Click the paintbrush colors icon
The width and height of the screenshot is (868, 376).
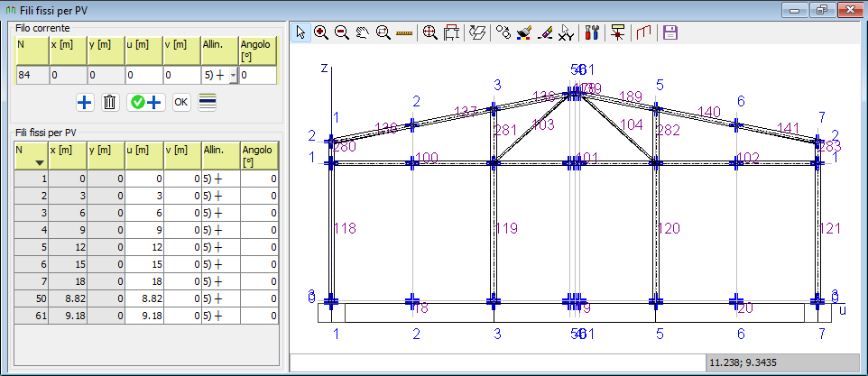(524, 32)
